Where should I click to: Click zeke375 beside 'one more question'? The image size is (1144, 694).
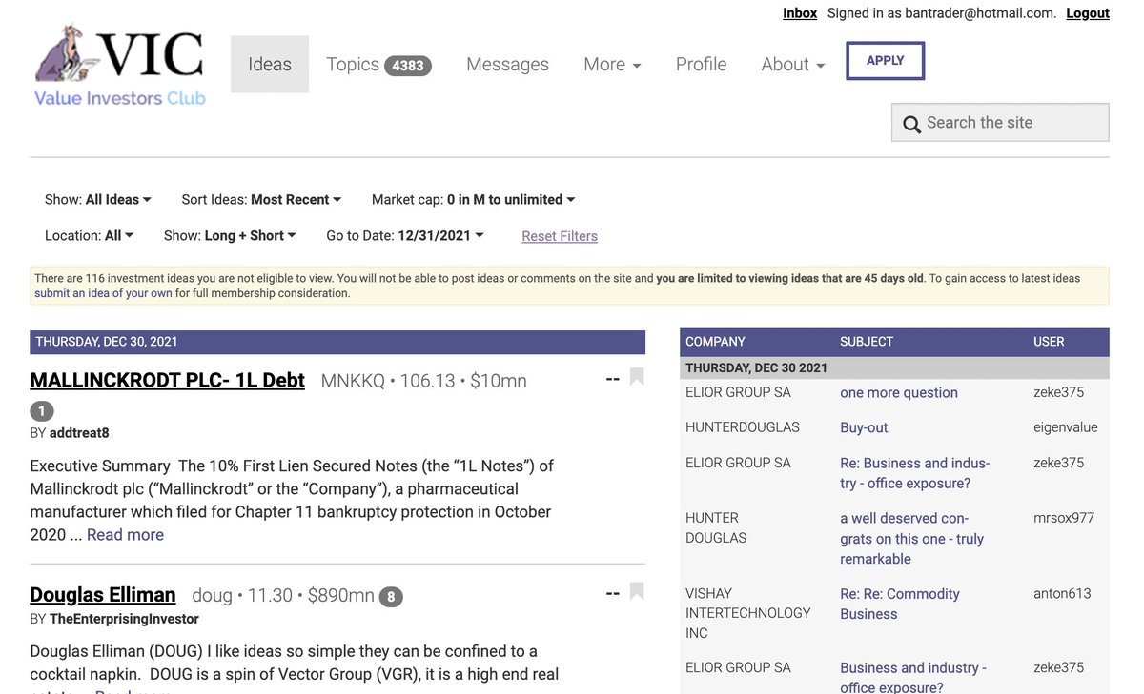[x=1059, y=392]
